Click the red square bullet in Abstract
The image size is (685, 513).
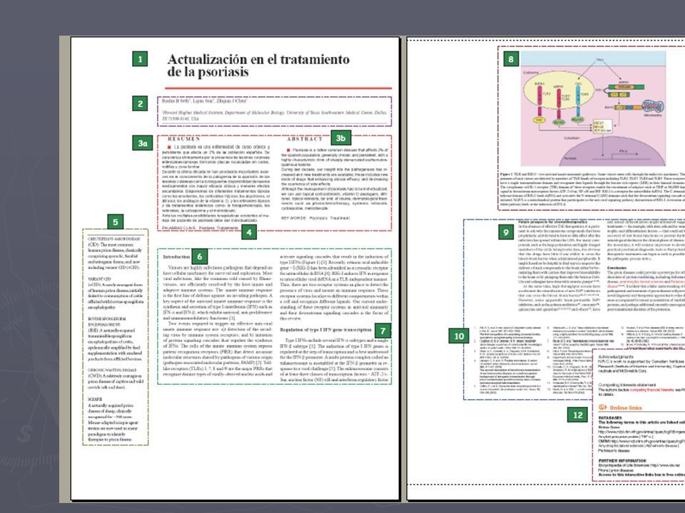point(288,150)
